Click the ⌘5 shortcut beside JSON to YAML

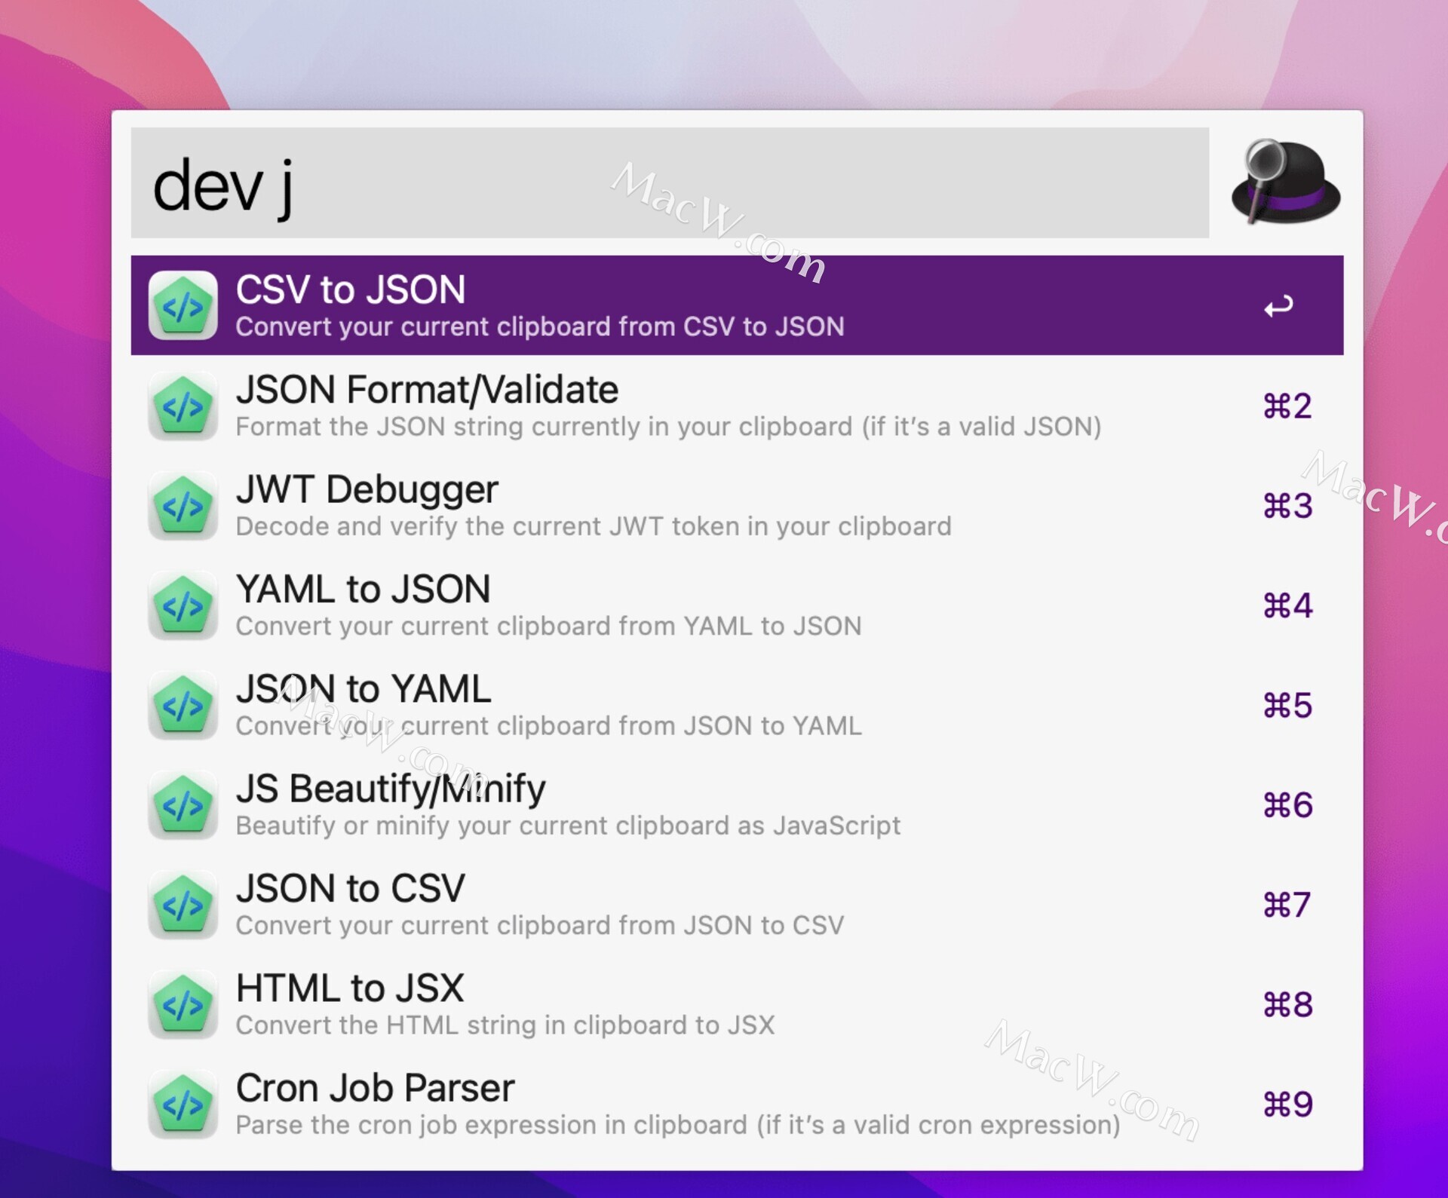(1287, 706)
